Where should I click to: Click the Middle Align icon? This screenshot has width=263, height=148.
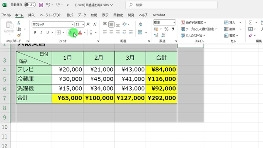tap(111, 25)
